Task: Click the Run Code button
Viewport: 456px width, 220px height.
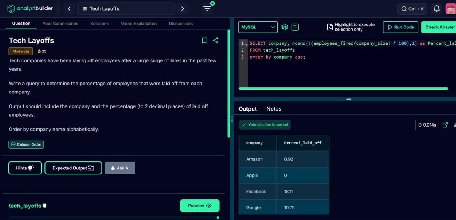Action: coord(400,27)
